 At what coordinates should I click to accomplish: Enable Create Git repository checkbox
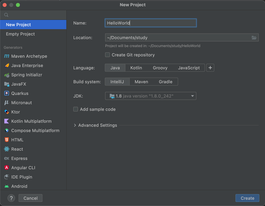point(108,55)
